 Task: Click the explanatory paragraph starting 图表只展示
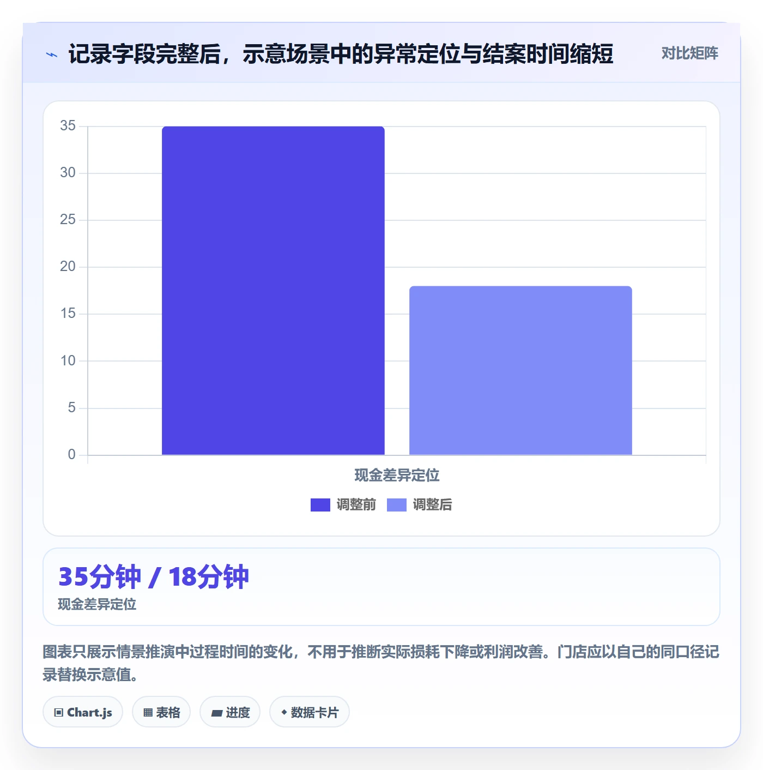coord(381,663)
